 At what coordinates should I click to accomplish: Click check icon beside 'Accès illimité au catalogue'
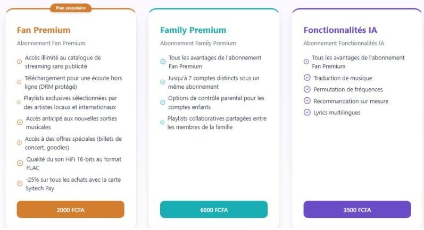coord(20,62)
